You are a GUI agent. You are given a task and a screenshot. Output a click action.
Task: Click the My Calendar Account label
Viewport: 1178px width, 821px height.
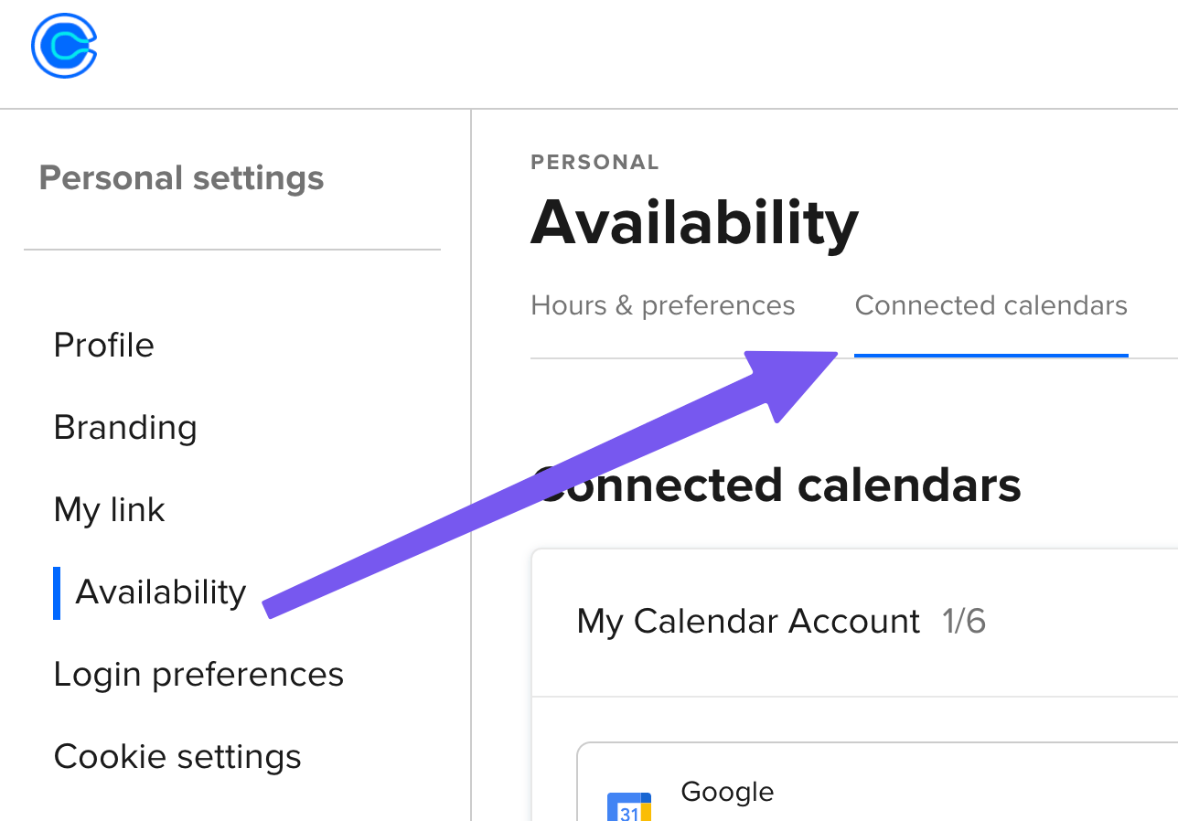(748, 621)
